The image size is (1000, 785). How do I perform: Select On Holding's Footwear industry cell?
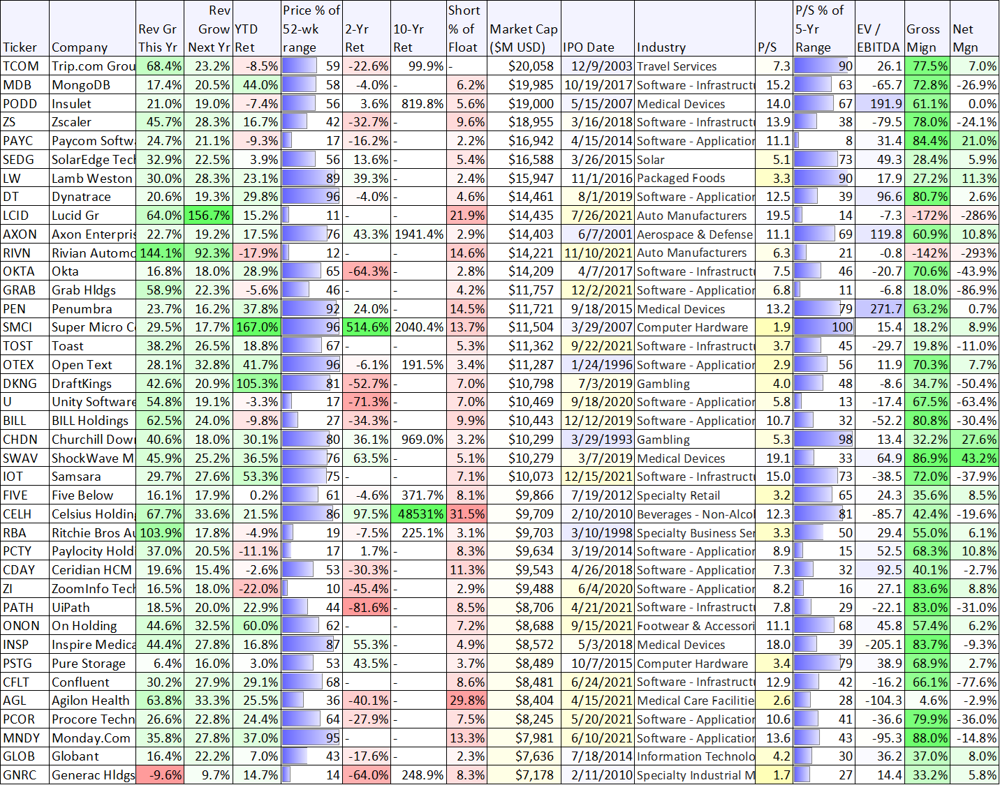click(695, 626)
